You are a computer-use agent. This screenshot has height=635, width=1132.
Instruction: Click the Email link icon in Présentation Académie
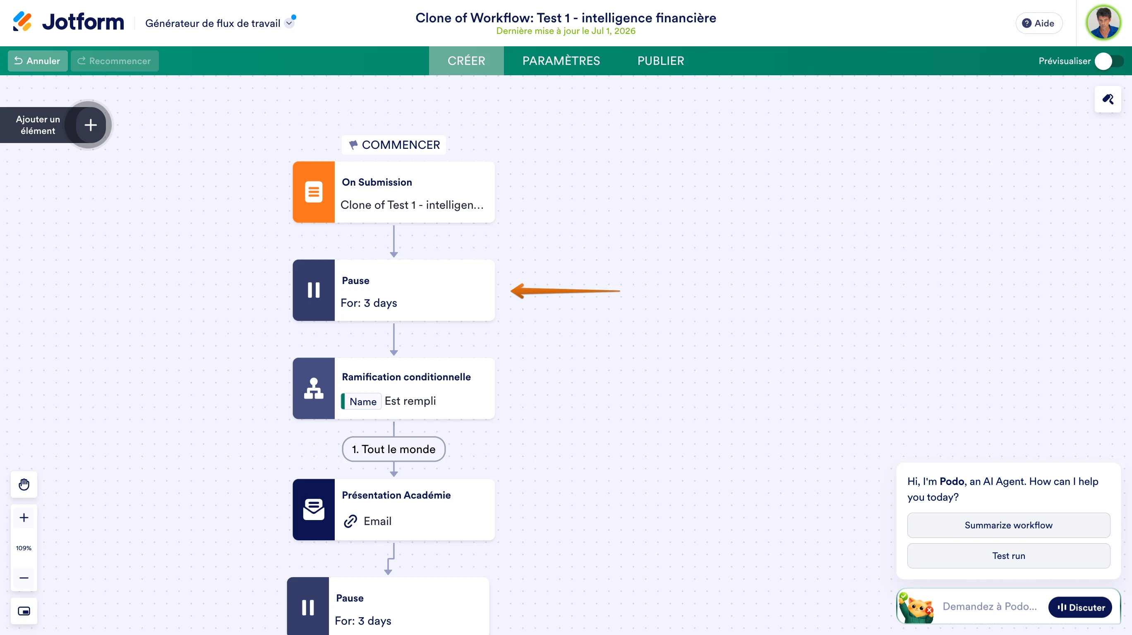(350, 521)
